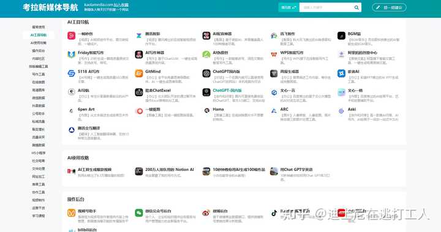Image resolution: width=441 pixels, height=232 pixels.
Task: Click the blue 歌者AI icon
Action: click(x=341, y=73)
